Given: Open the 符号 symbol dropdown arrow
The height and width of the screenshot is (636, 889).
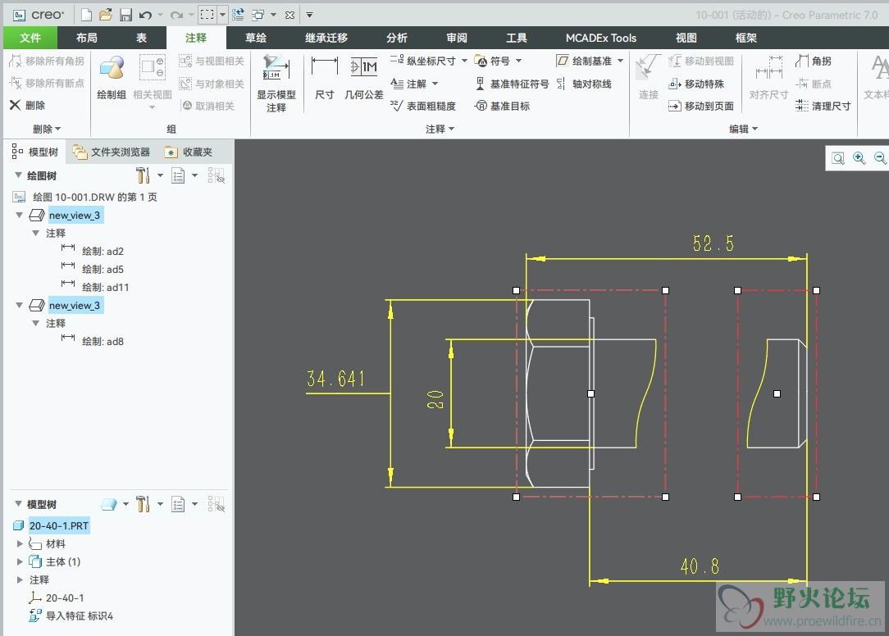Looking at the screenshot, I should click(x=518, y=61).
